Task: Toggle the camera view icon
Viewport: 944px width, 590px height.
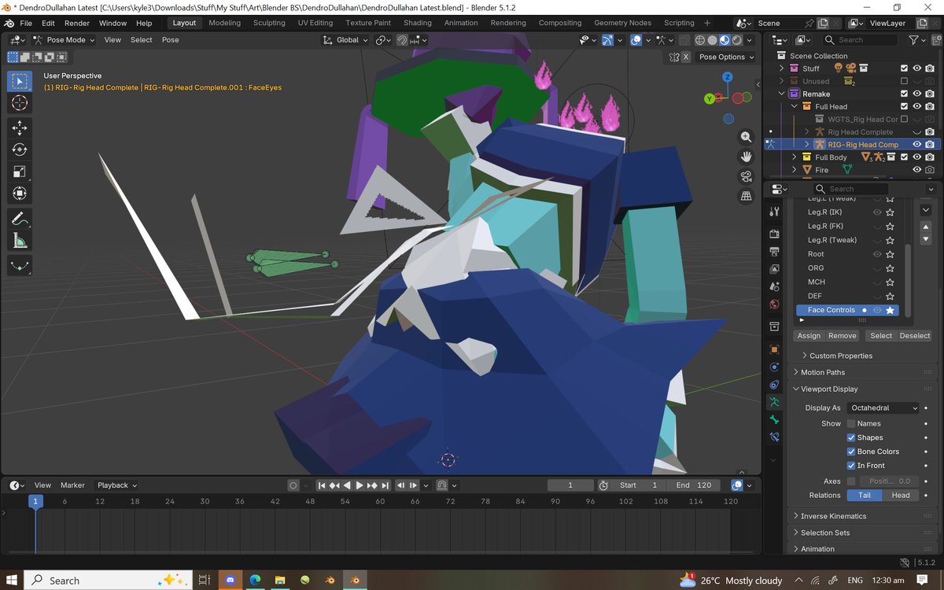Action: click(x=746, y=176)
